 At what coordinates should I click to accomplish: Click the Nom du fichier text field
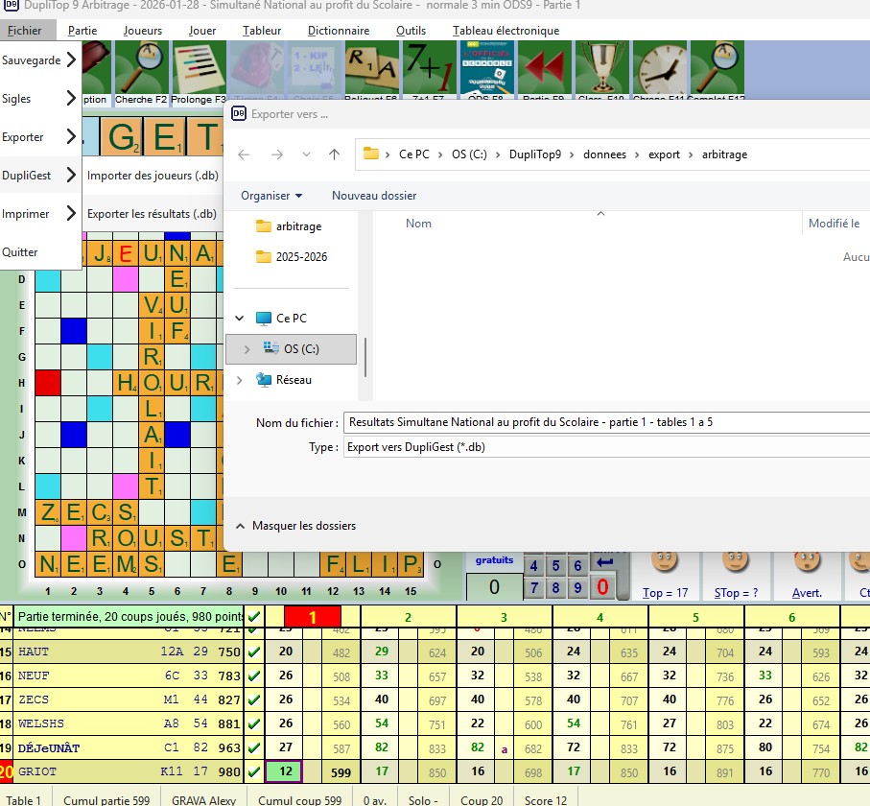click(x=606, y=422)
